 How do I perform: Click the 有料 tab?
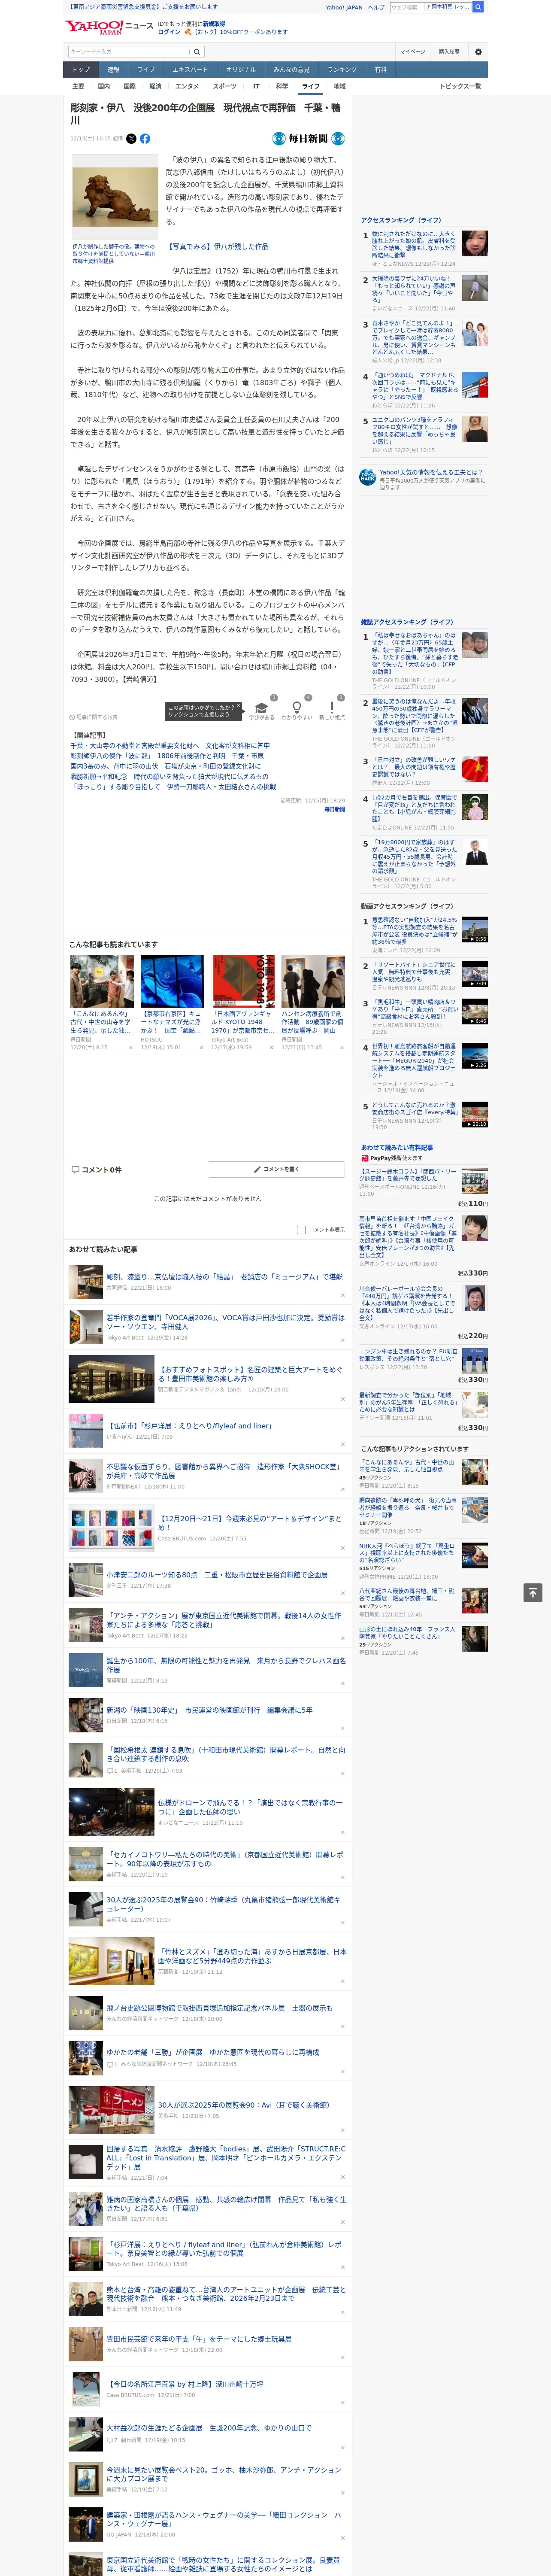point(380,69)
